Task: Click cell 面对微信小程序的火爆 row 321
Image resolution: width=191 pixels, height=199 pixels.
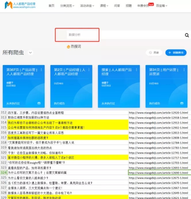Action: (68, 158)
